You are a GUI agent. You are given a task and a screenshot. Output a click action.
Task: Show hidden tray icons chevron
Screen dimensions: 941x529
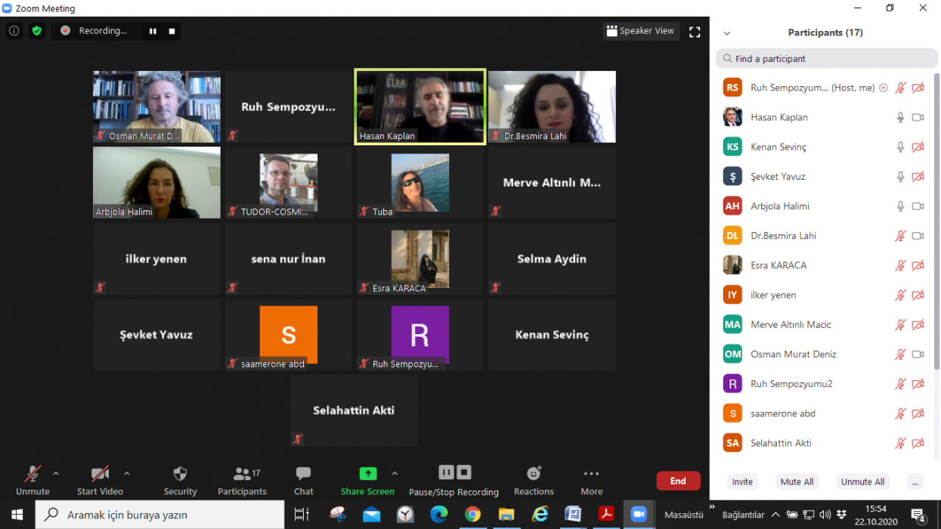coord(775,515)
